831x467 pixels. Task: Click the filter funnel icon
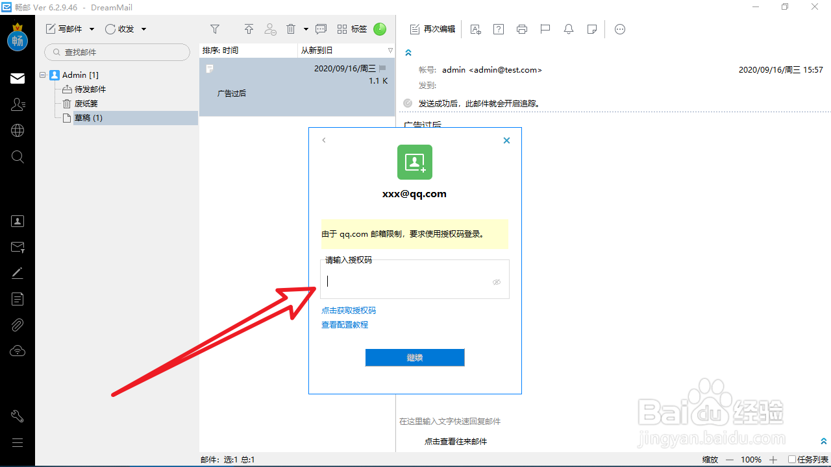click(215, 29)
